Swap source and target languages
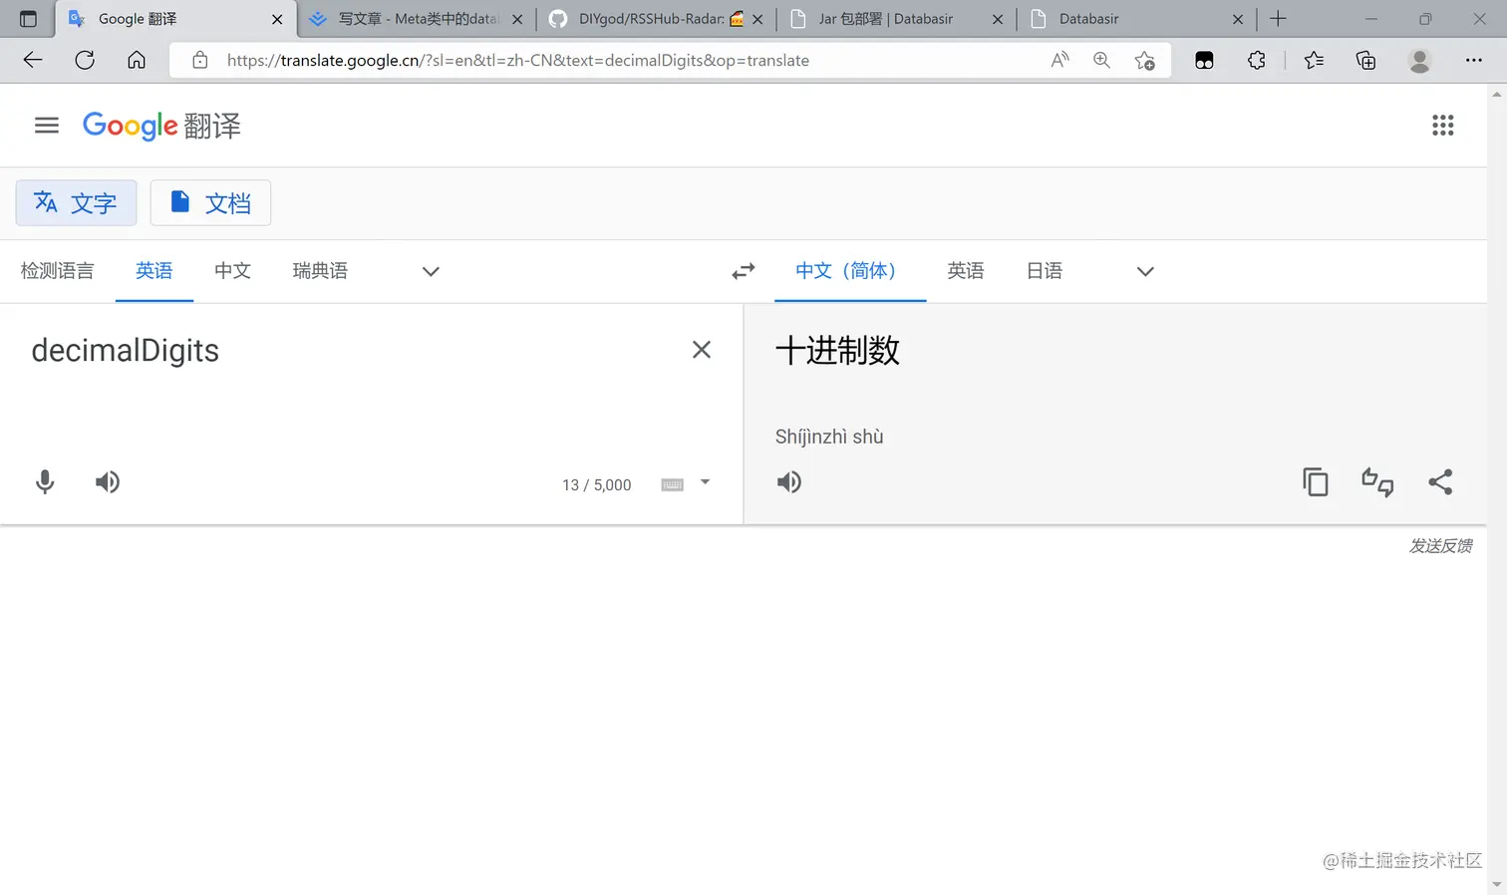 click(x=744, y=271)
